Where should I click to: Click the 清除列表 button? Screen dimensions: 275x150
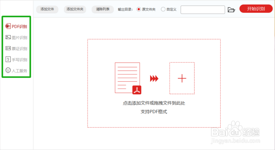click(x=103, y=9)
